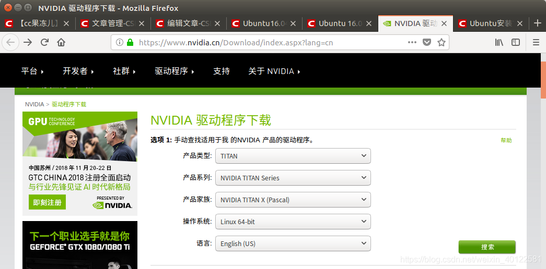
Task: Expand the 关于 NVIDIA navigation menu
Action: [274, 71]
